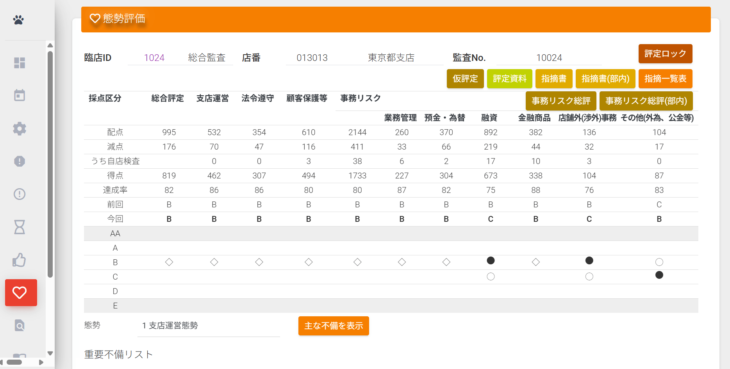Open the 態勢 selection field
This screenshot has height=369, width=730.
209,326
